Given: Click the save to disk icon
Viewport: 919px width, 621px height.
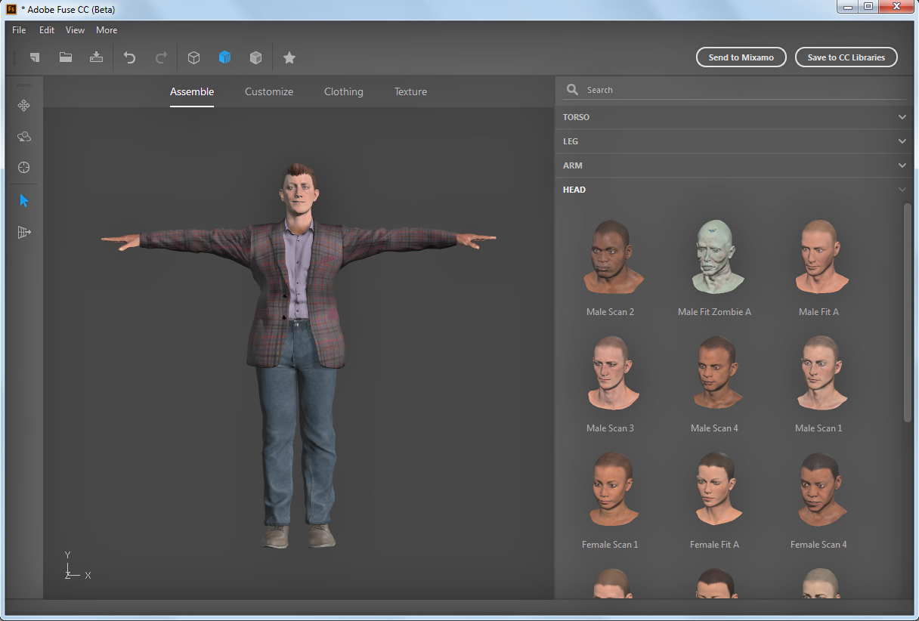Looking at the screenshot, I should click(x=96, y=57).
